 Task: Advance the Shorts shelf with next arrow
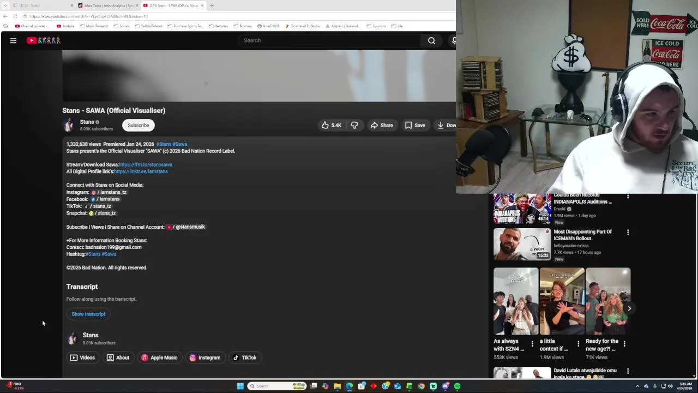tap(629, 308)
